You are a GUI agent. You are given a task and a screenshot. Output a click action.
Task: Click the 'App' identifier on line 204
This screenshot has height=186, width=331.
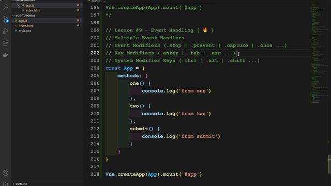pyautogui.click(x=128, y=68)
